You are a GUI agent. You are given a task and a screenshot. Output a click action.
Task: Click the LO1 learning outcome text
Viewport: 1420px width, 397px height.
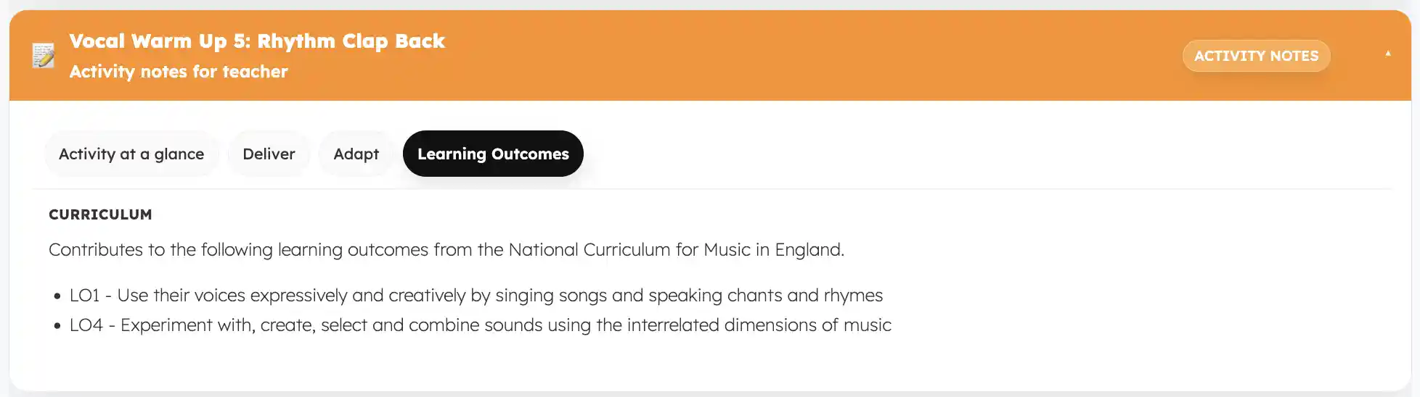point(476,296)
